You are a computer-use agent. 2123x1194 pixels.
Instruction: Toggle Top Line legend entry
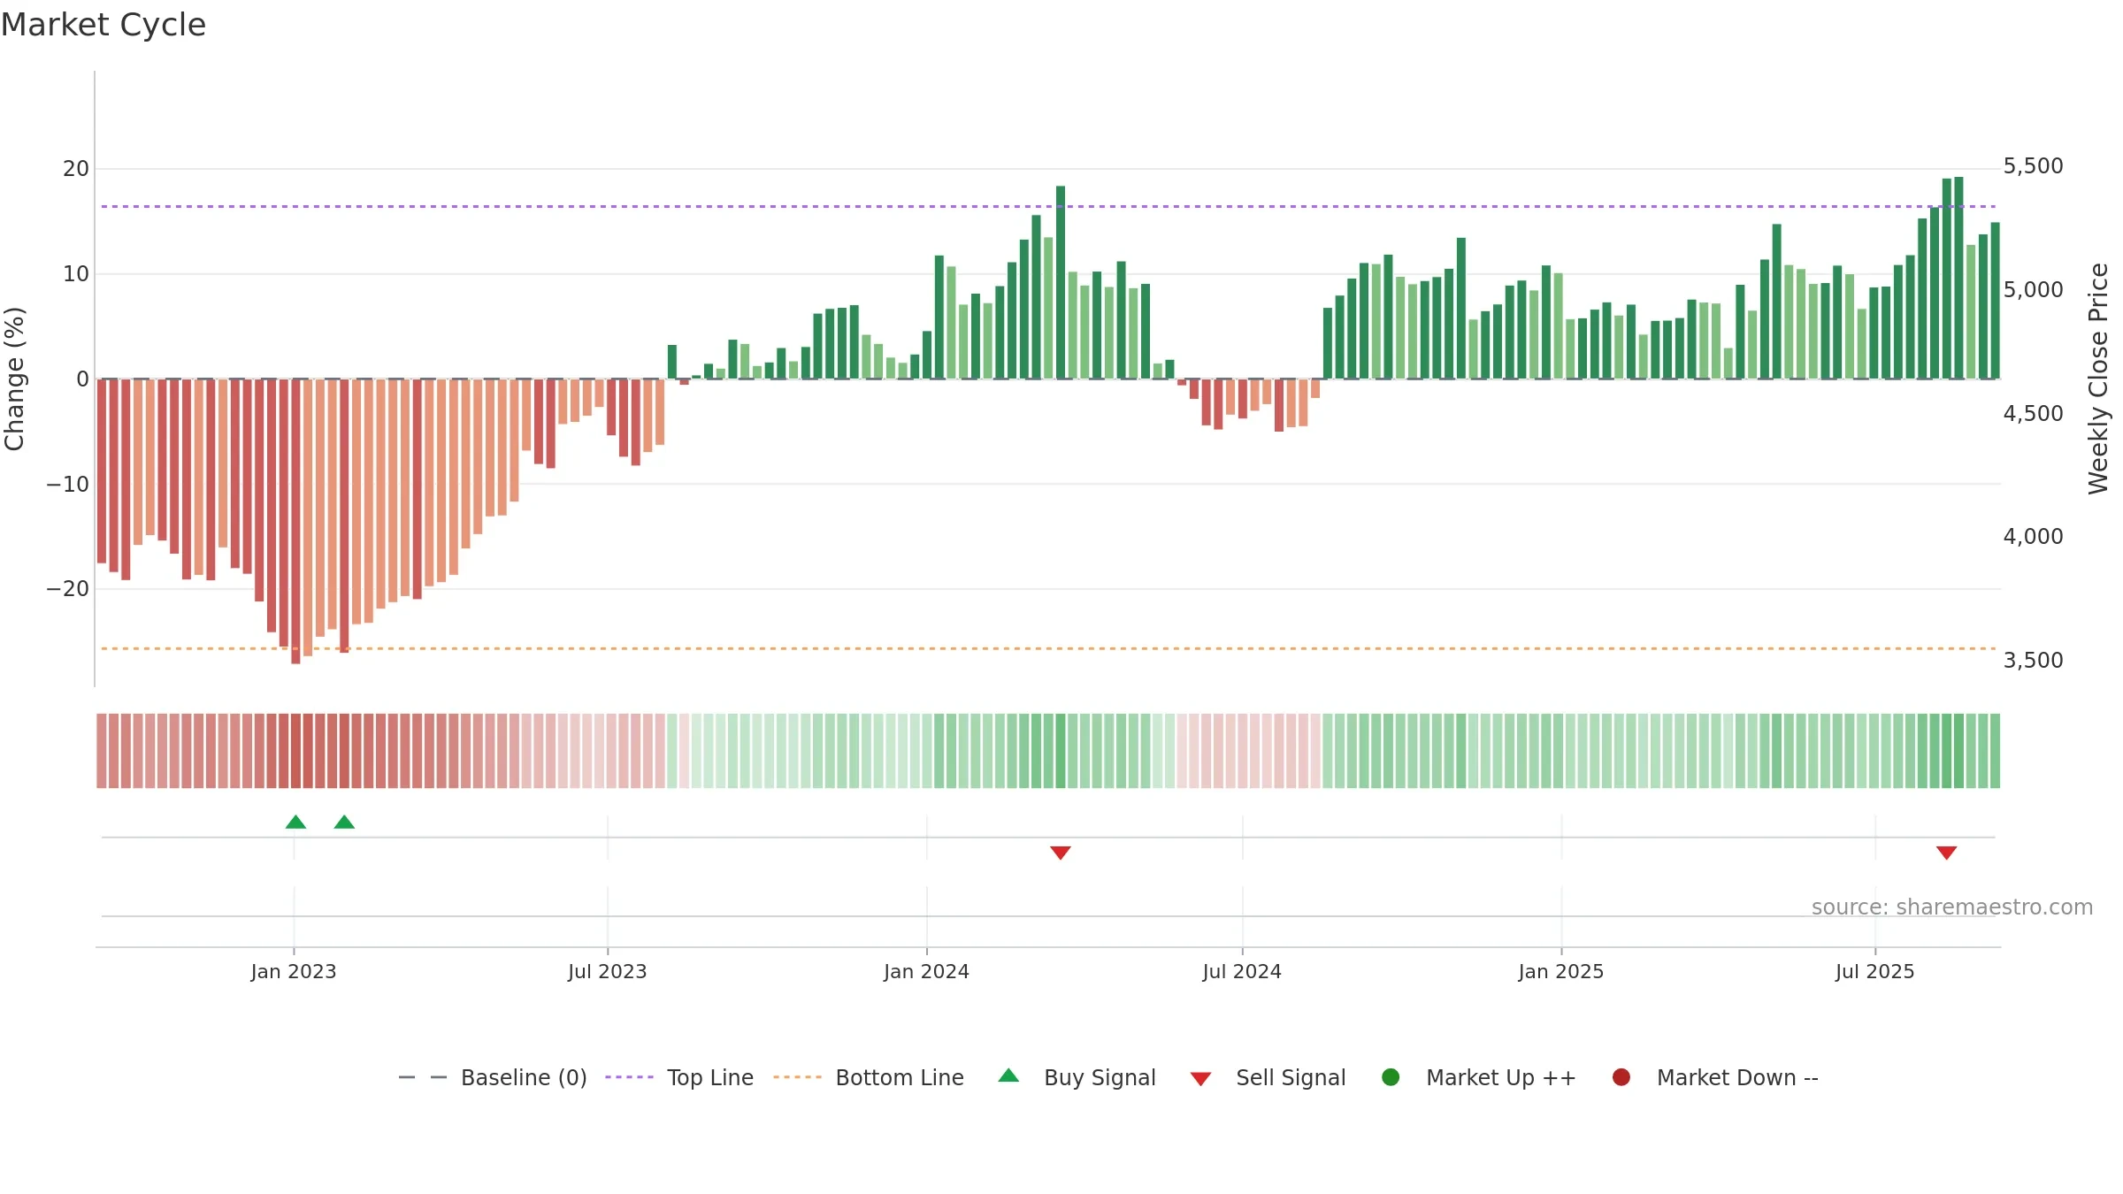pos(678,1077)
